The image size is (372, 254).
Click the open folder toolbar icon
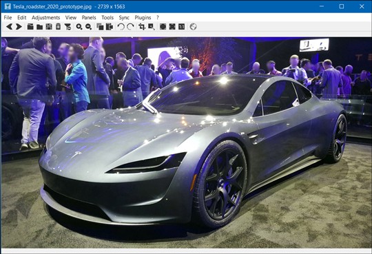40,27
